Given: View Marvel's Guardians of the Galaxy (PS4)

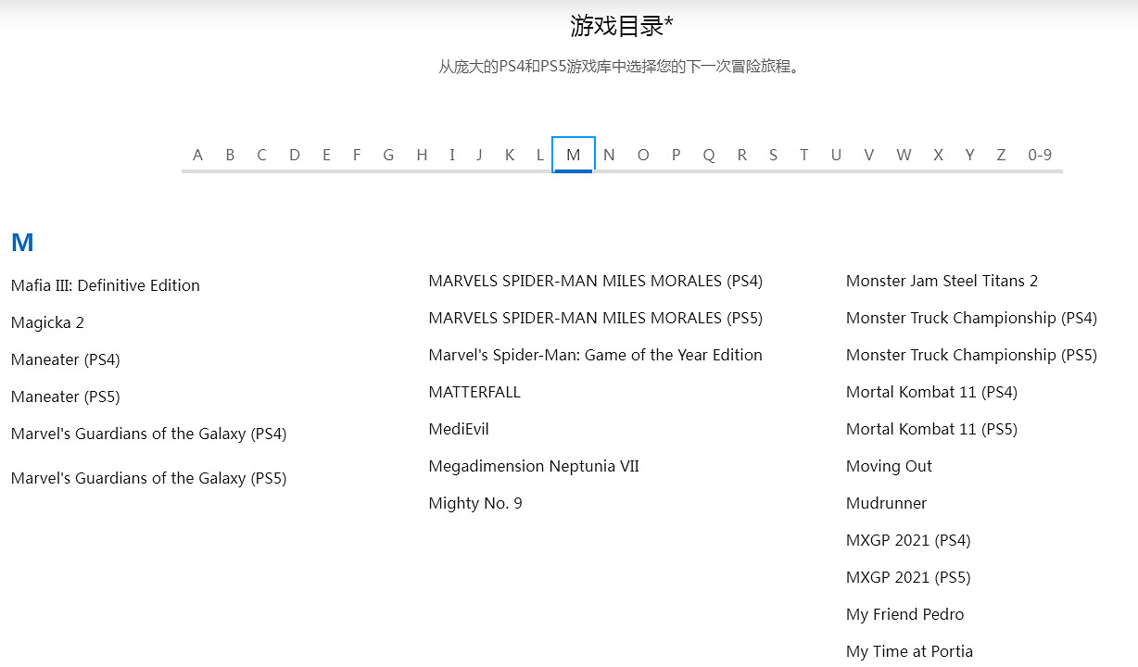Looking at the screenshot, I should click(x=148, y=434).
